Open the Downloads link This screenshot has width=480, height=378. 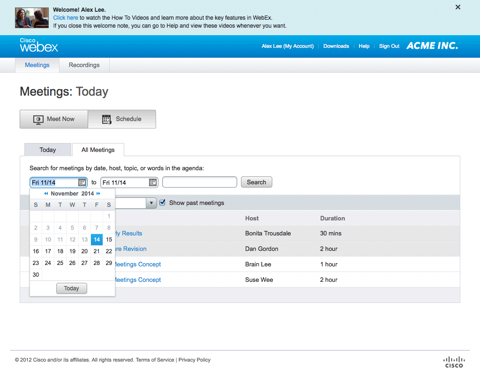pyautogui.click(x=336, y=46)
